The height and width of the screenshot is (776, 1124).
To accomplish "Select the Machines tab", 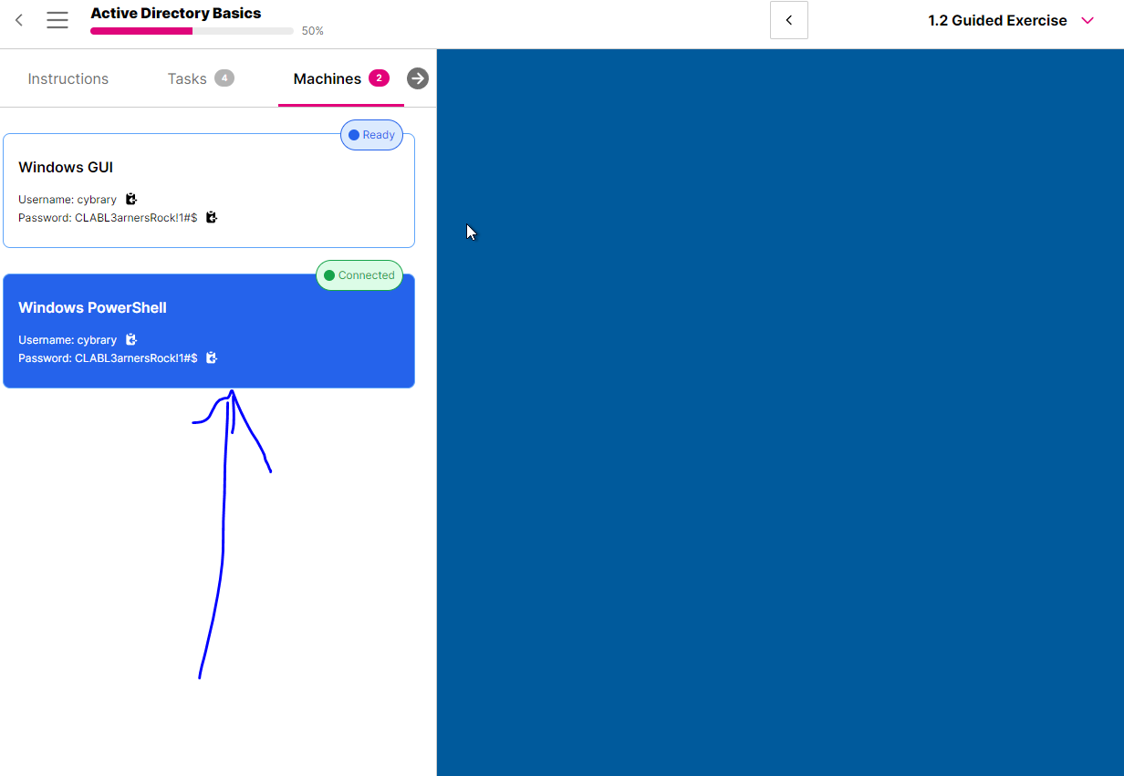I will click(328, 78).
